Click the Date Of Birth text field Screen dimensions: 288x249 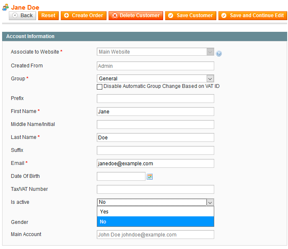pos(121,176)
